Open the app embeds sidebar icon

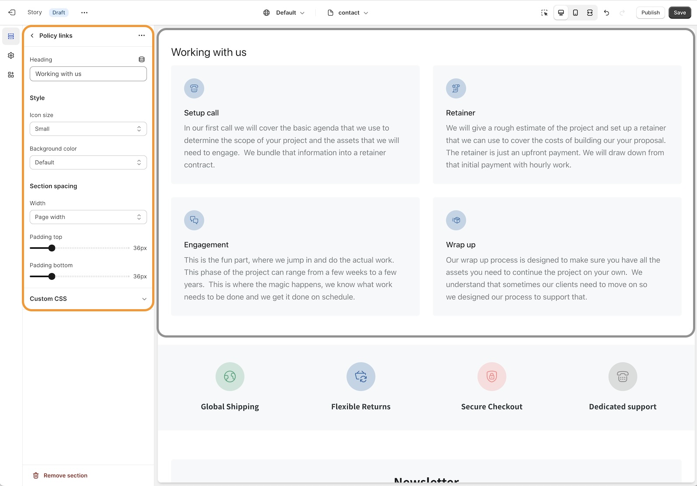pyautogui.click(x=11, y=75)
